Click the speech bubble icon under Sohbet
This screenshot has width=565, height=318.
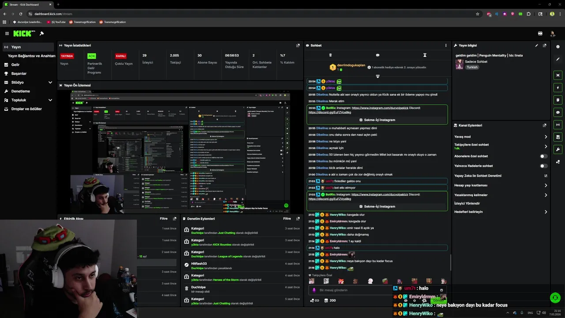tap(377, 55)
